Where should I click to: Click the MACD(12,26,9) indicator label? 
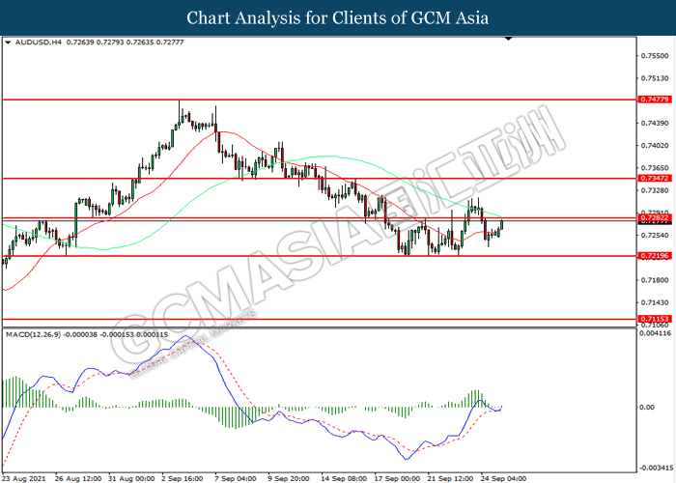34,334
